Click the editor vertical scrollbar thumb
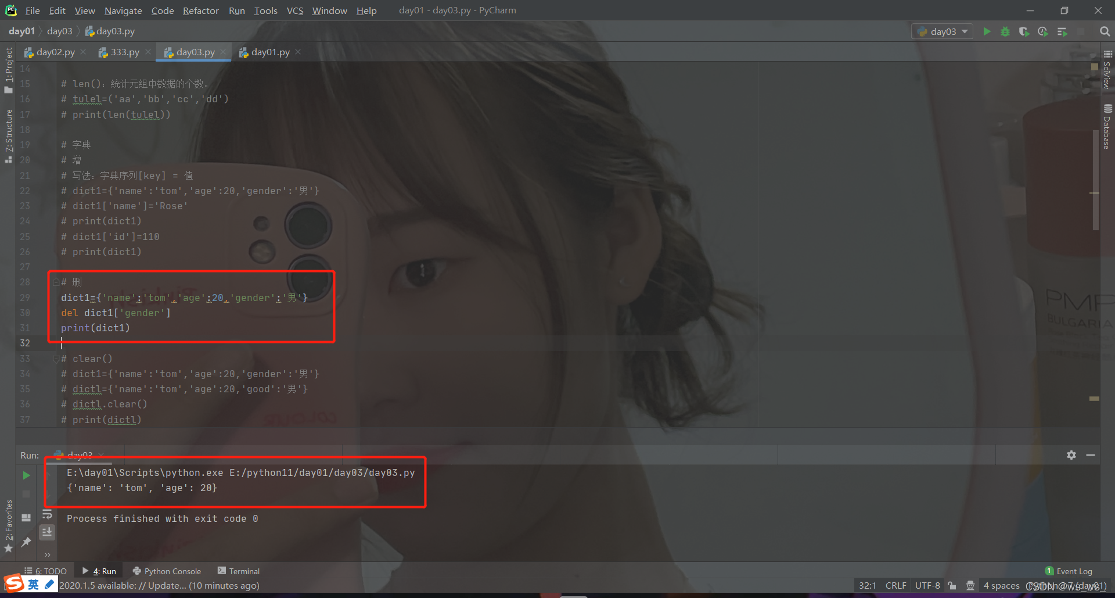 click(1095, 180)
